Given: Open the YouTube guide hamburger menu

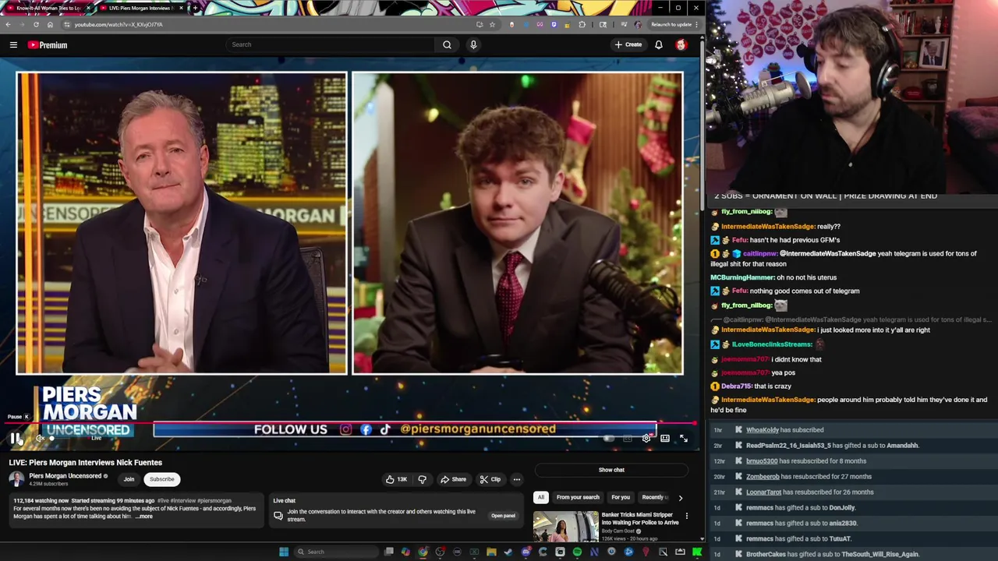Looking at the screenshot, I should (x=13, y=44).
